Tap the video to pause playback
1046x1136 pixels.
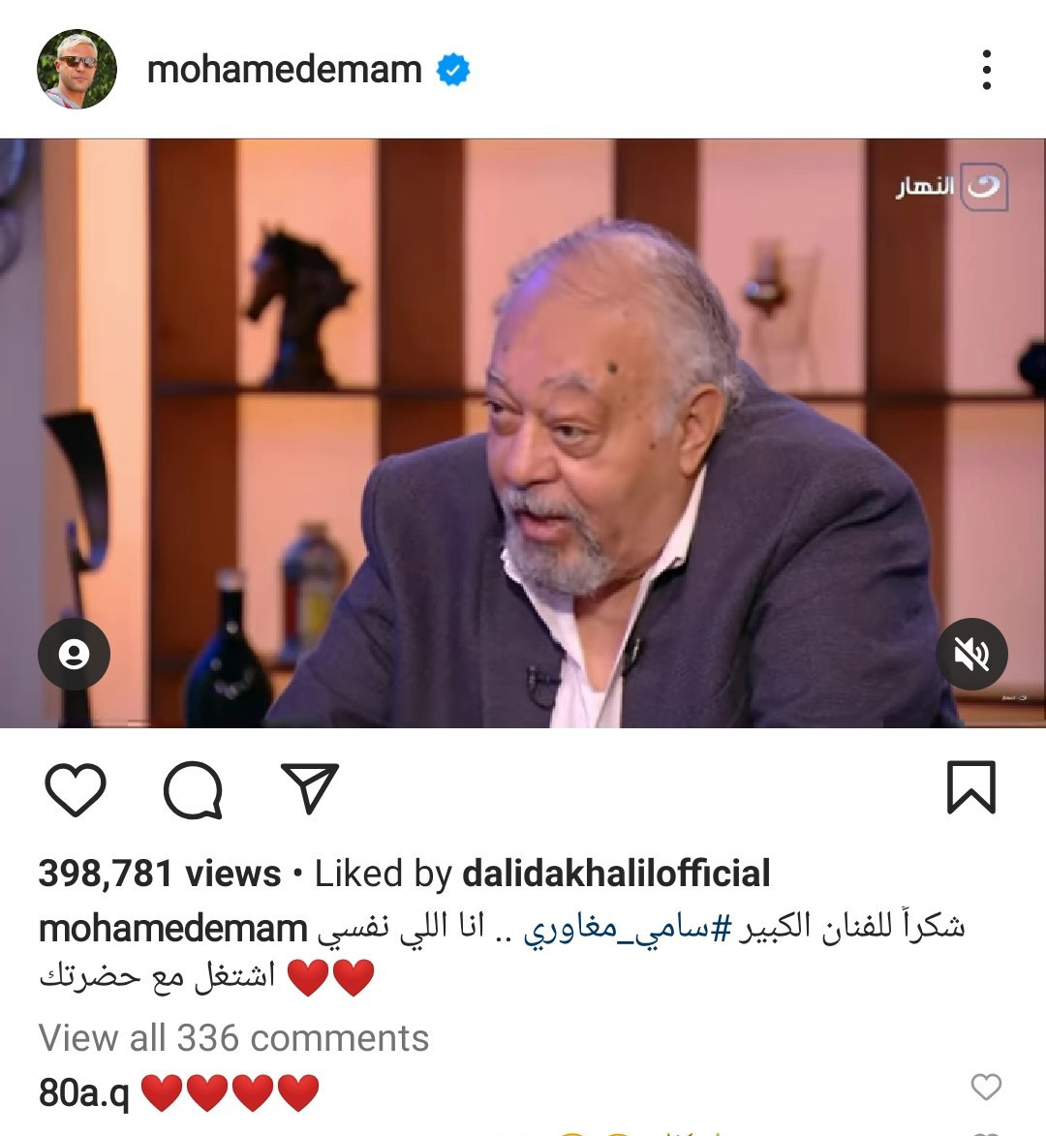tap(523, 433)
